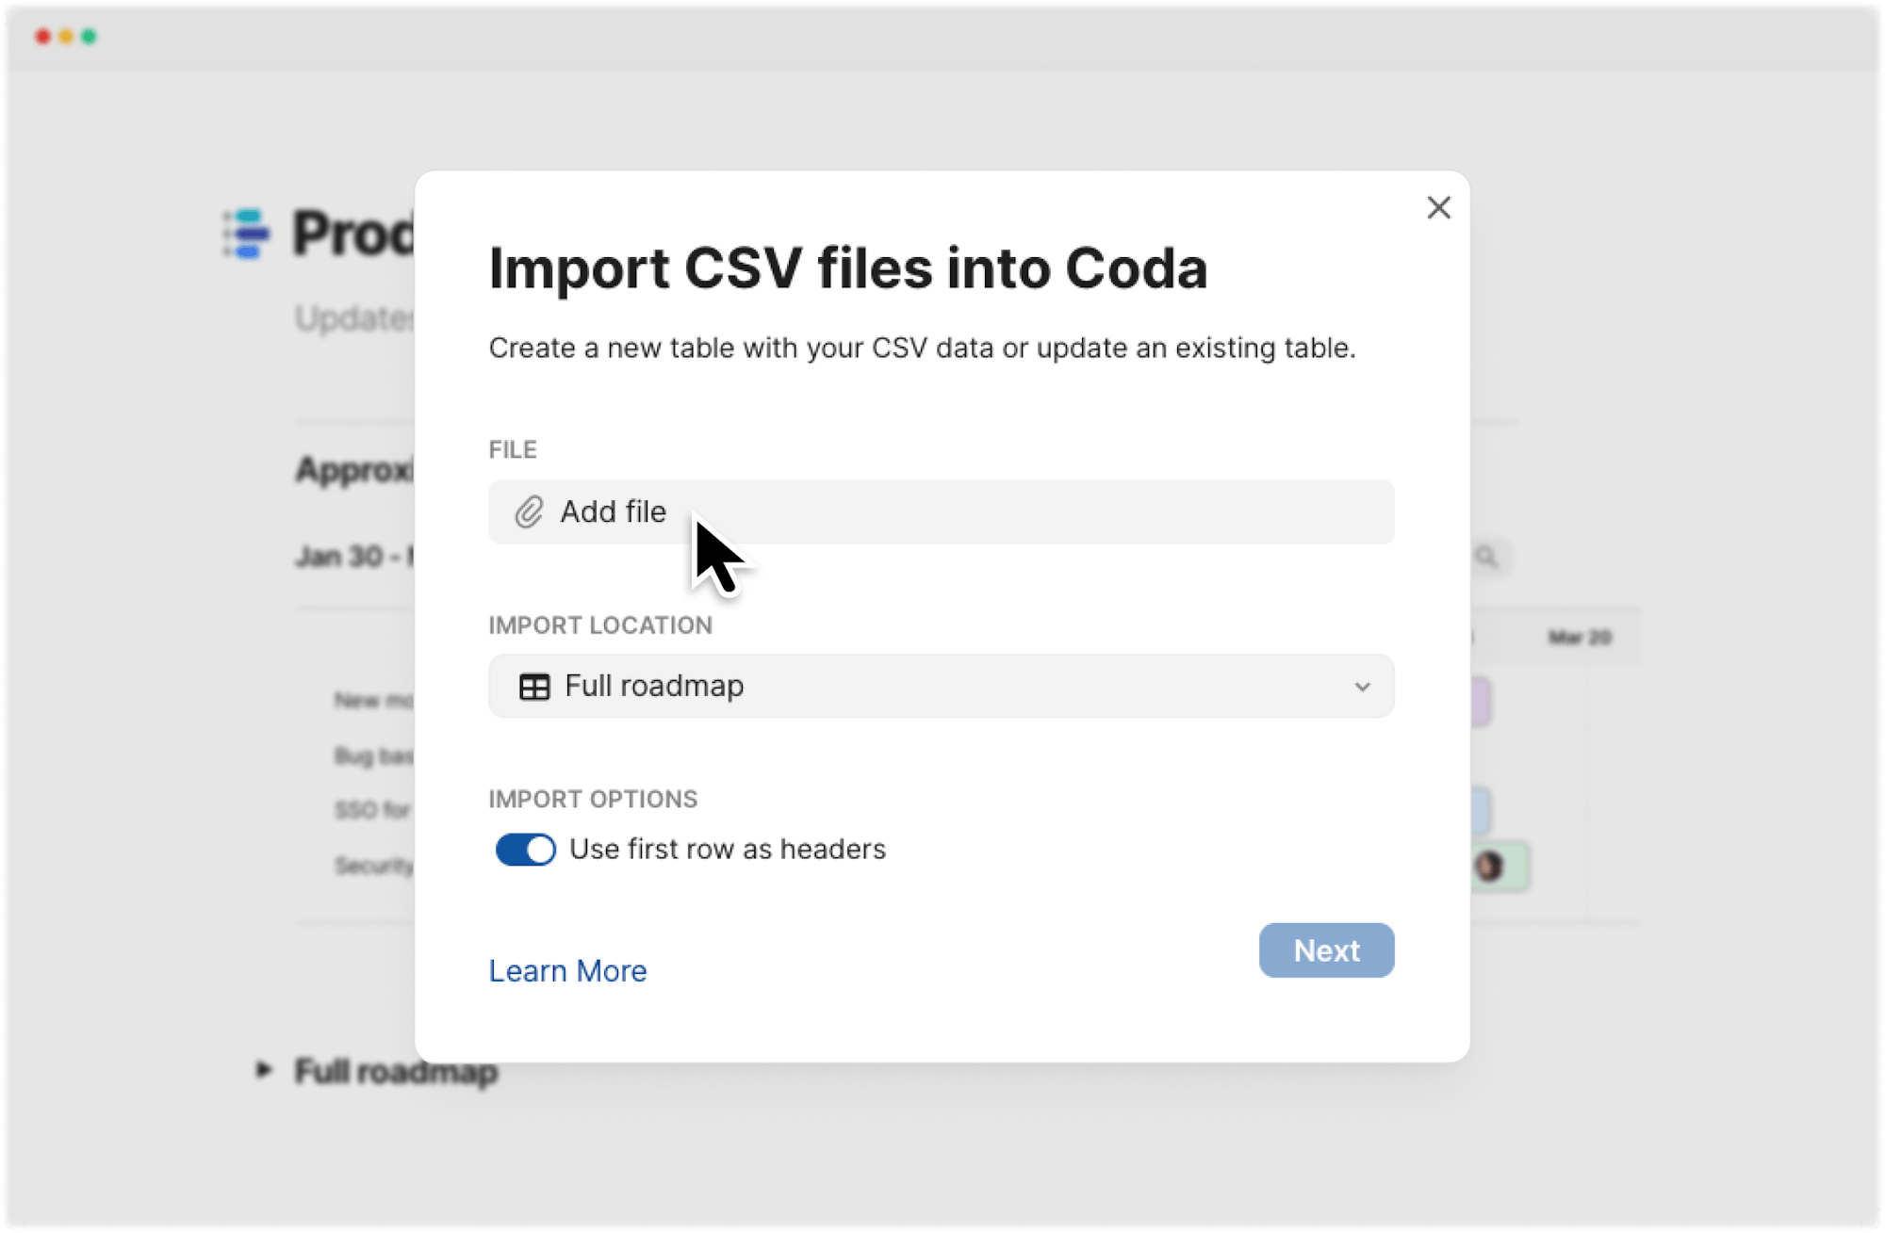Open the Learn More link
This screenshot has height=1233, width=1885.
[567, 971]
